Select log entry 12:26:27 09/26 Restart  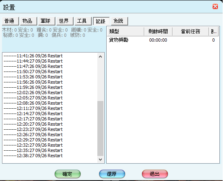pos(33,135)
